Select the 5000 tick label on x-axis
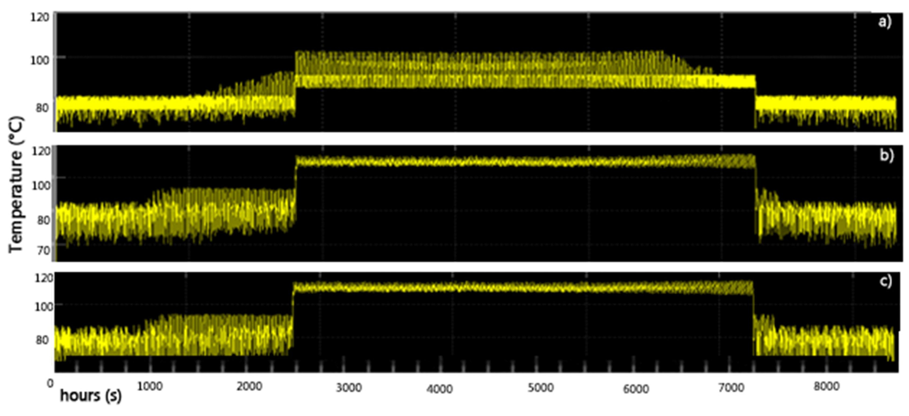Viewport: 909px width, 416px height. tap(541, 388)
